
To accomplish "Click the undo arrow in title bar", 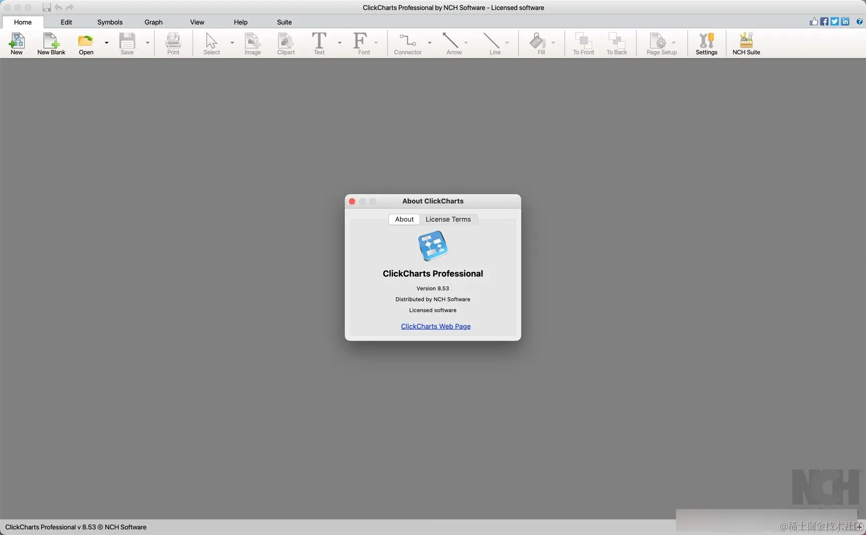I will tap(58, 7).
